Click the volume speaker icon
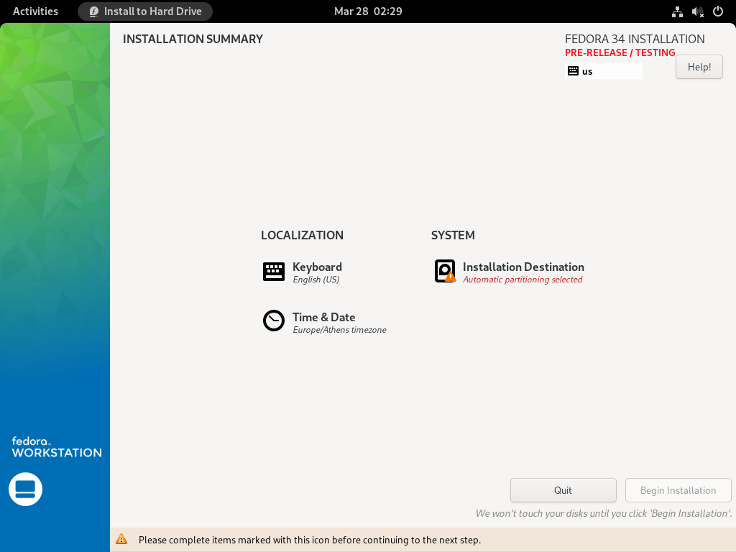The width and height of the screenshot is (736, 552). point(697,11)
